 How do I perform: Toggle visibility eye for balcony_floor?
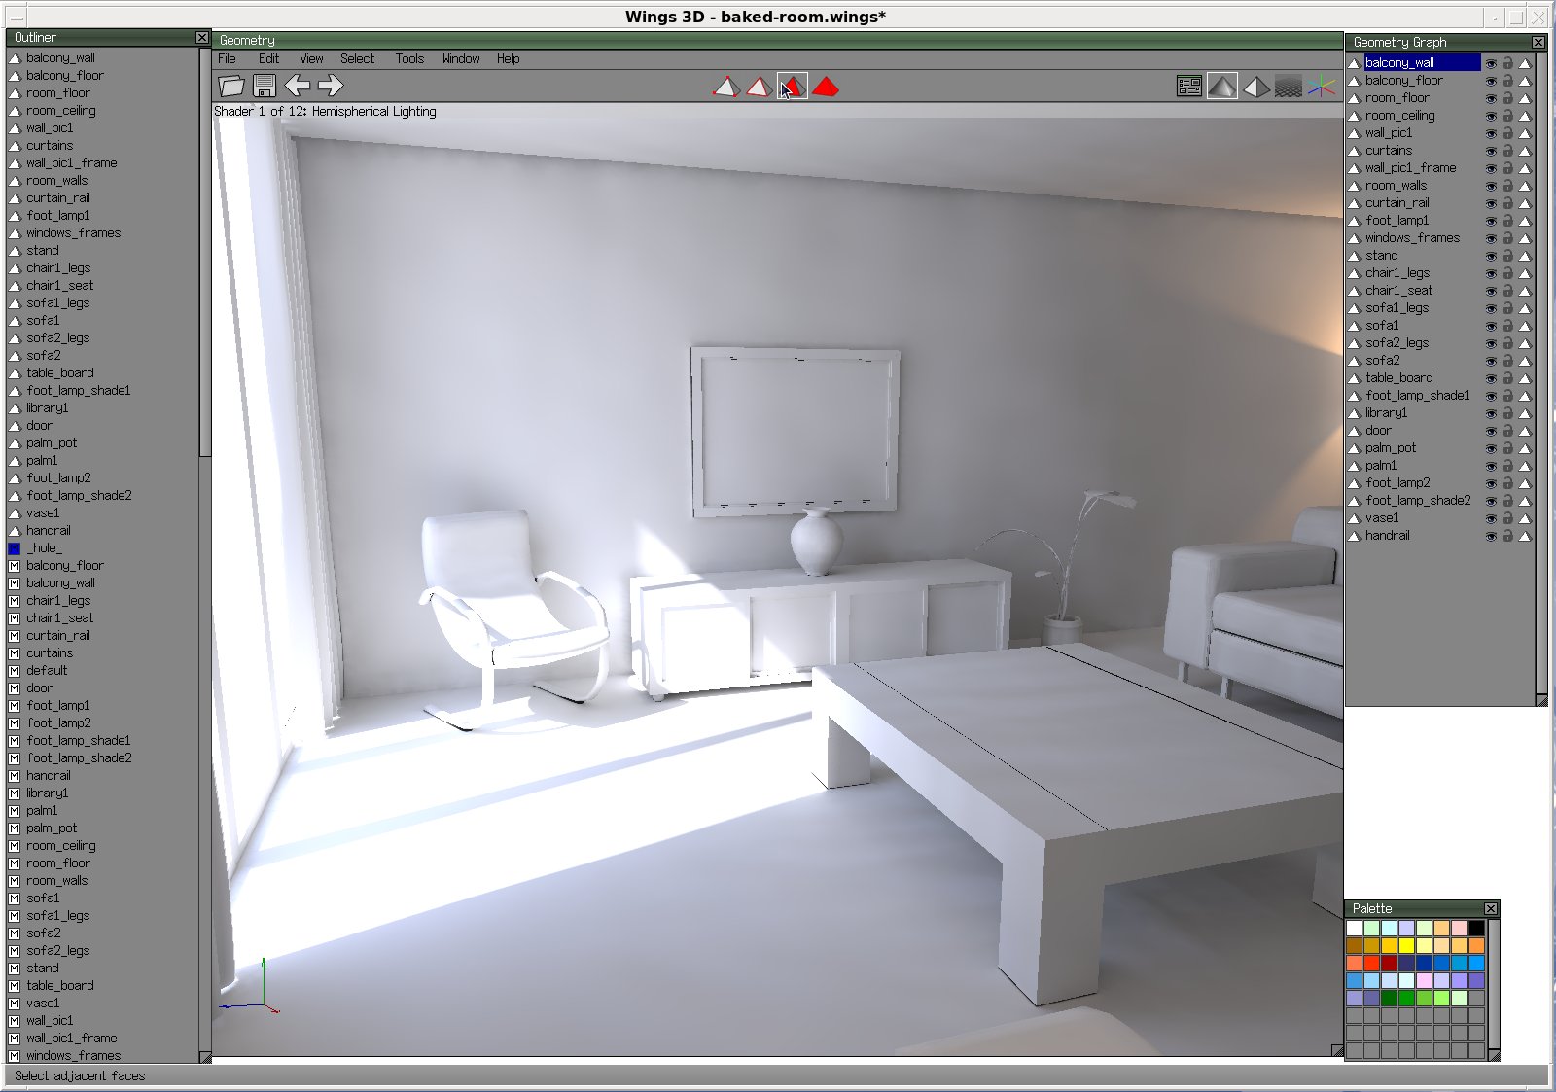point(1491,81)
